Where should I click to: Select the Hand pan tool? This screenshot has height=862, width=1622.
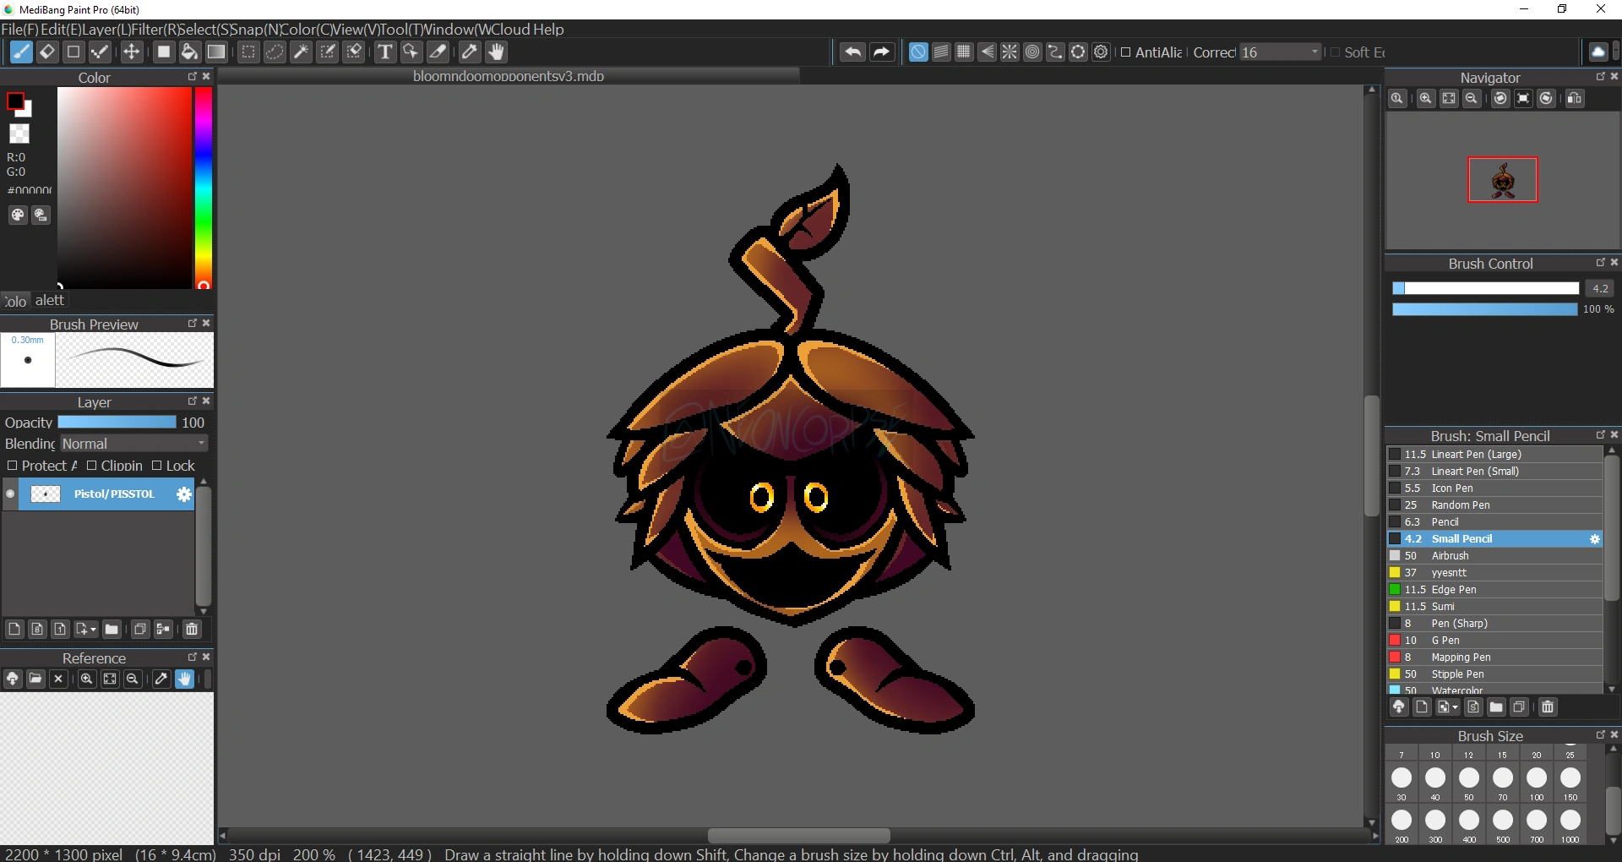coord(497,52)
